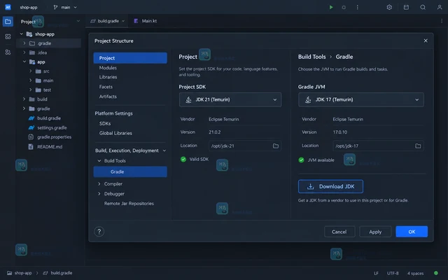Click the build.gradle file icon in tree
This screenshot has height=280, width=448.
pos(31,118)
